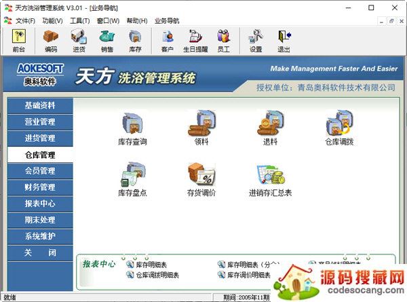Click the 客户 toolbar icon
This screenshot has height=302, width=407.
pyautogui.click(x=167, y=41)
